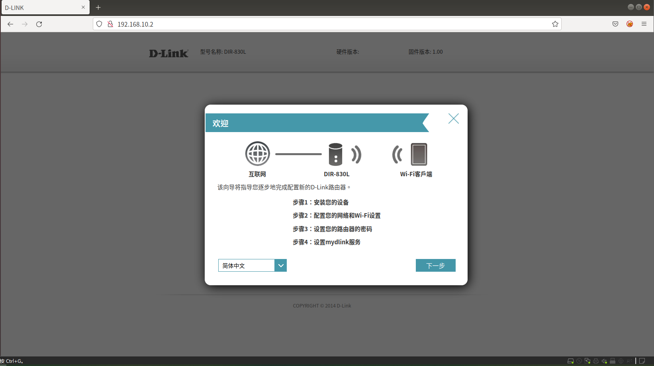Open a new browser tab

(98, 8)
